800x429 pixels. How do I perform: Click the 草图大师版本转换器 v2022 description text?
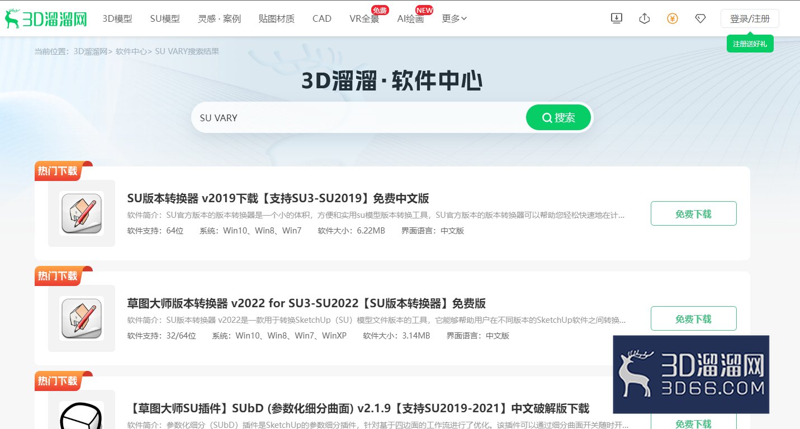(x=376, y=320)
